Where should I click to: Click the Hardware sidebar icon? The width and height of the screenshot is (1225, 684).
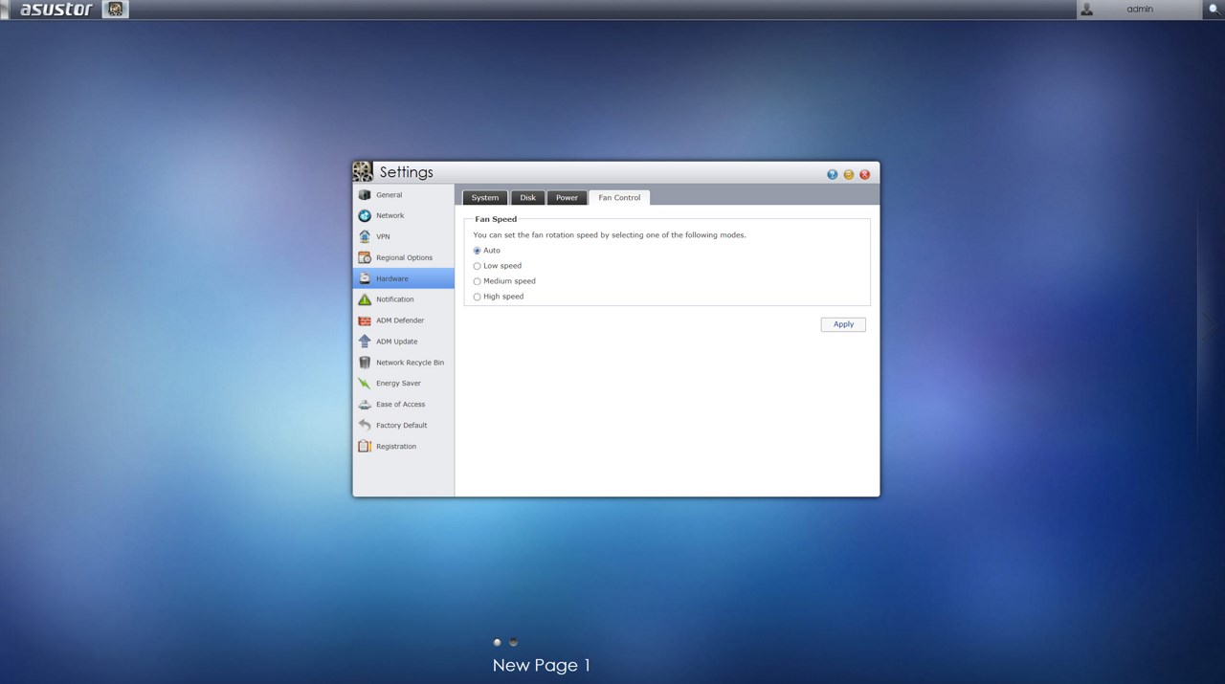[x=365, y=278]
